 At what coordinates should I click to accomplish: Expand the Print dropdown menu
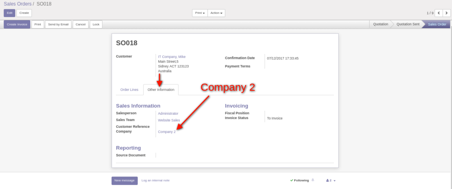click(200, 13)
